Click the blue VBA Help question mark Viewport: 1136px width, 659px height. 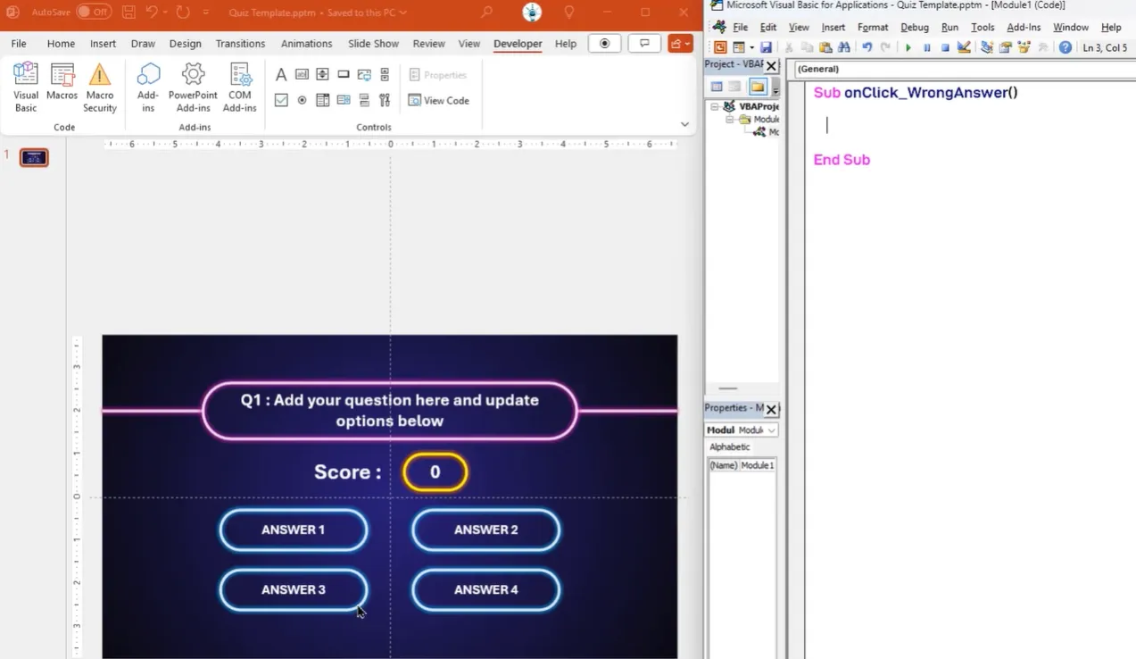pos(1065,48)
